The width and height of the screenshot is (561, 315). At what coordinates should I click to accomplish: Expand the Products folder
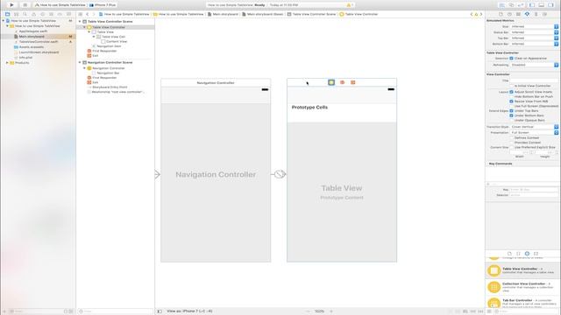tap(7, 63)
